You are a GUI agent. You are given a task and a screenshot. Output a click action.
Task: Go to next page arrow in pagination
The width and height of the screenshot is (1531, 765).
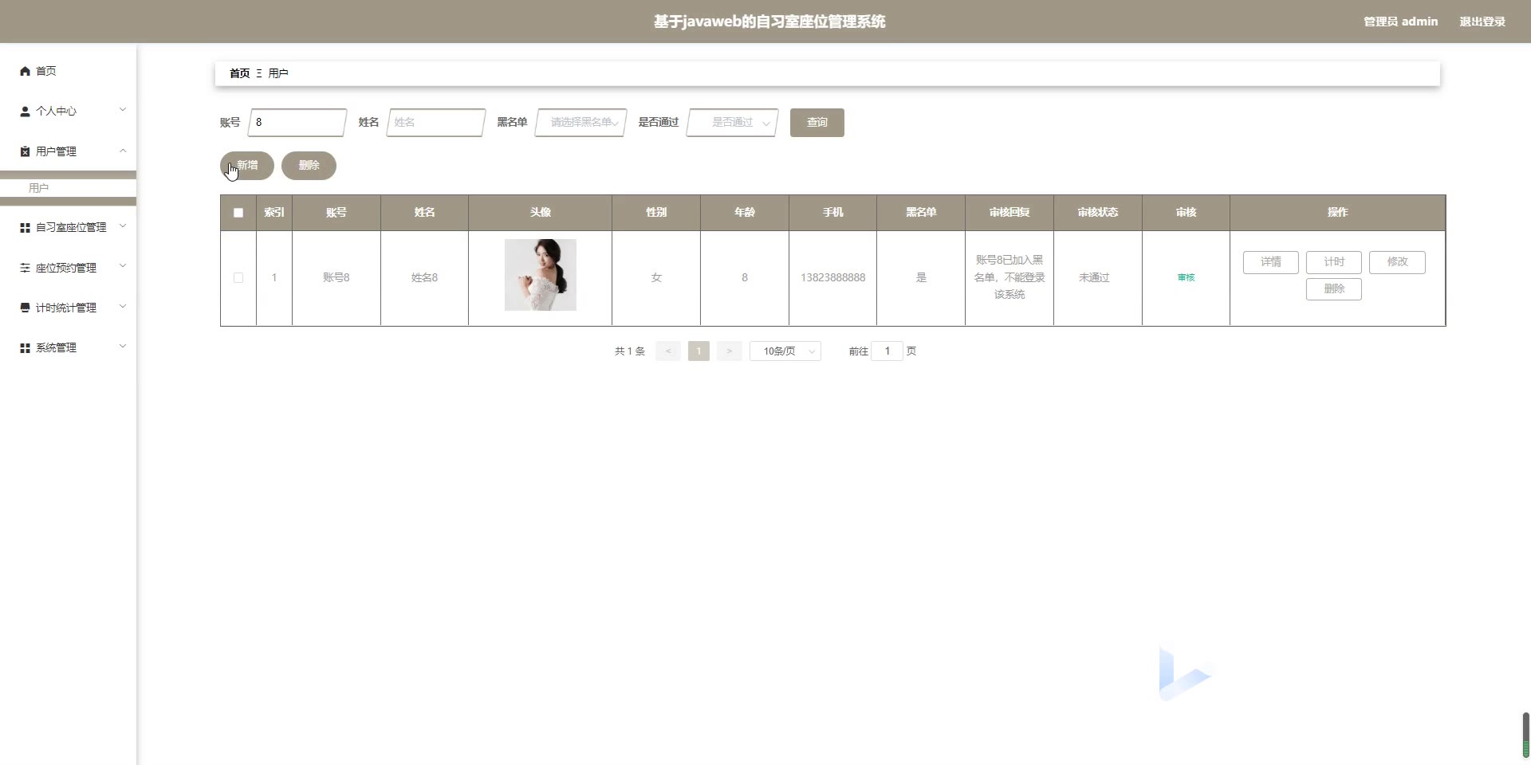point(729,351)
